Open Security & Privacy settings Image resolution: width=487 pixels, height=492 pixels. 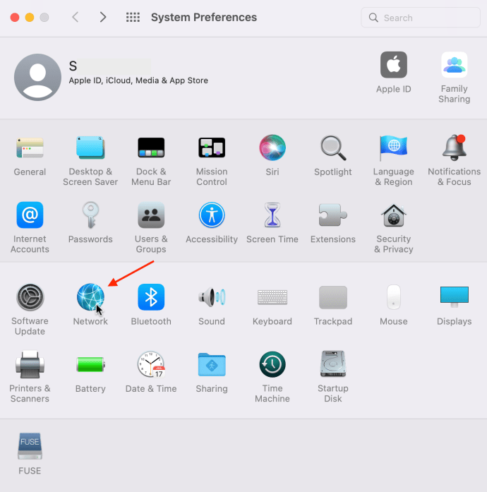[394, 215]
